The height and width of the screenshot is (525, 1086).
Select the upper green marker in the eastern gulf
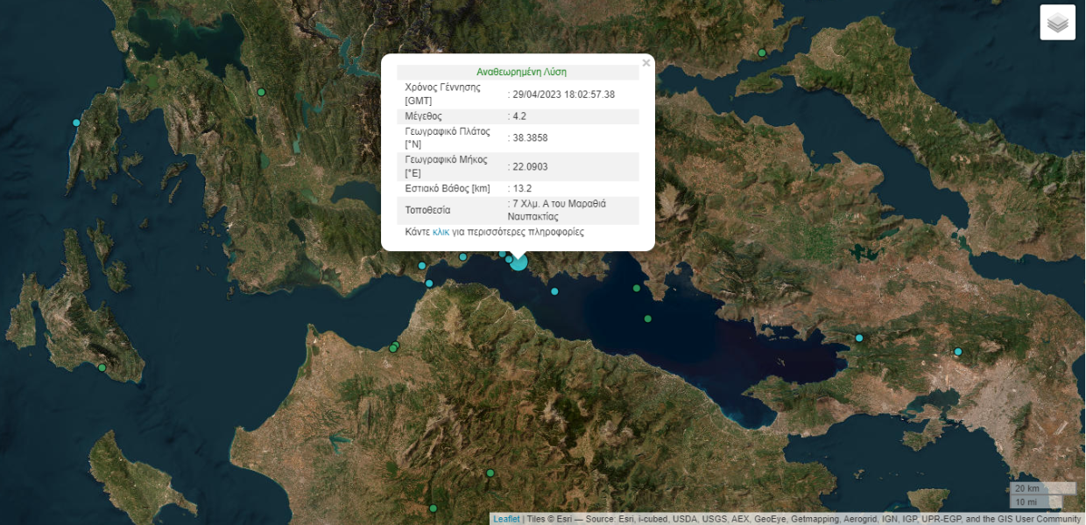tap(637, 288)
